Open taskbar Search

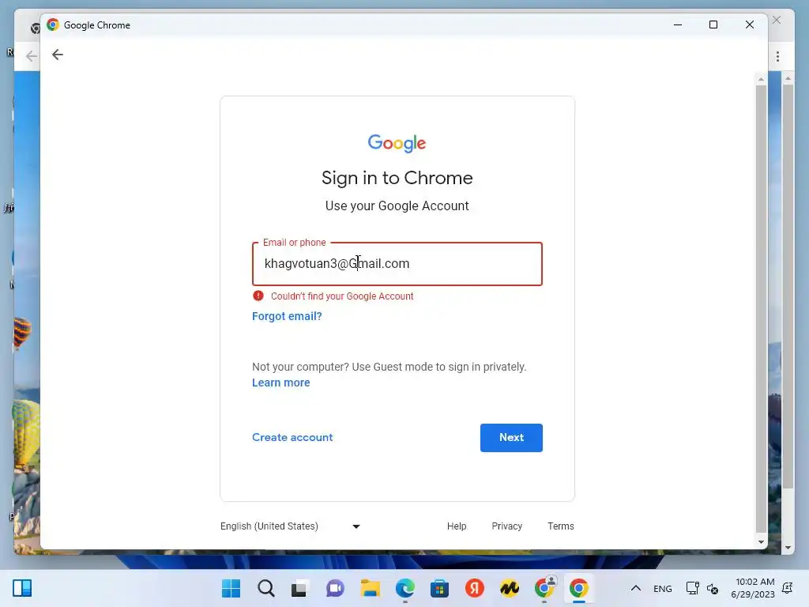(265, 588)
